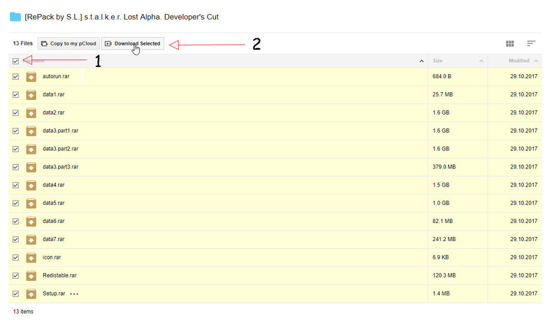Click the autorun.rar archive icon
This screenshot has width=559, height=332.
tap(31, 76)
